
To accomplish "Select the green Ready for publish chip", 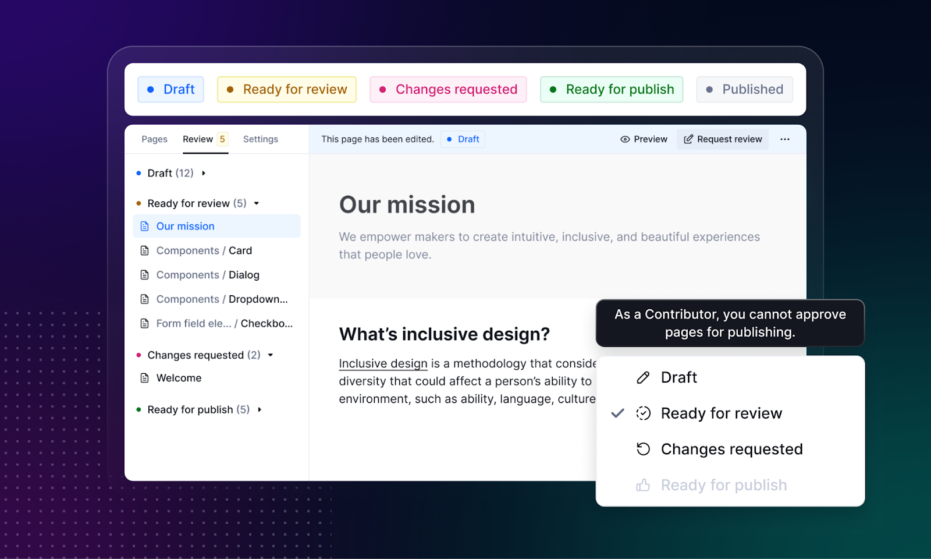I will (x=611, y=89).
